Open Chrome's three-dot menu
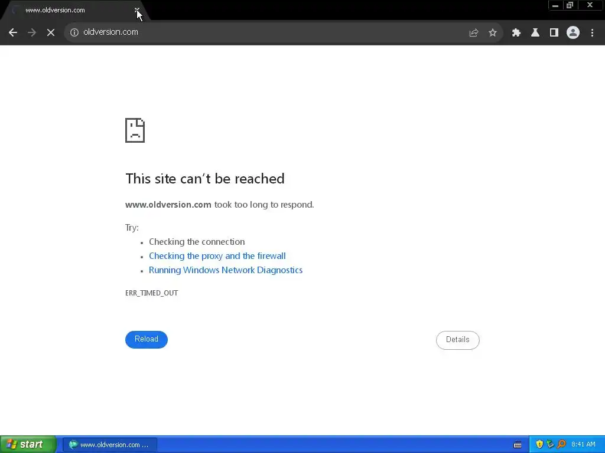The width and height of the screenshot is (605, 453). tap(592, 33)
